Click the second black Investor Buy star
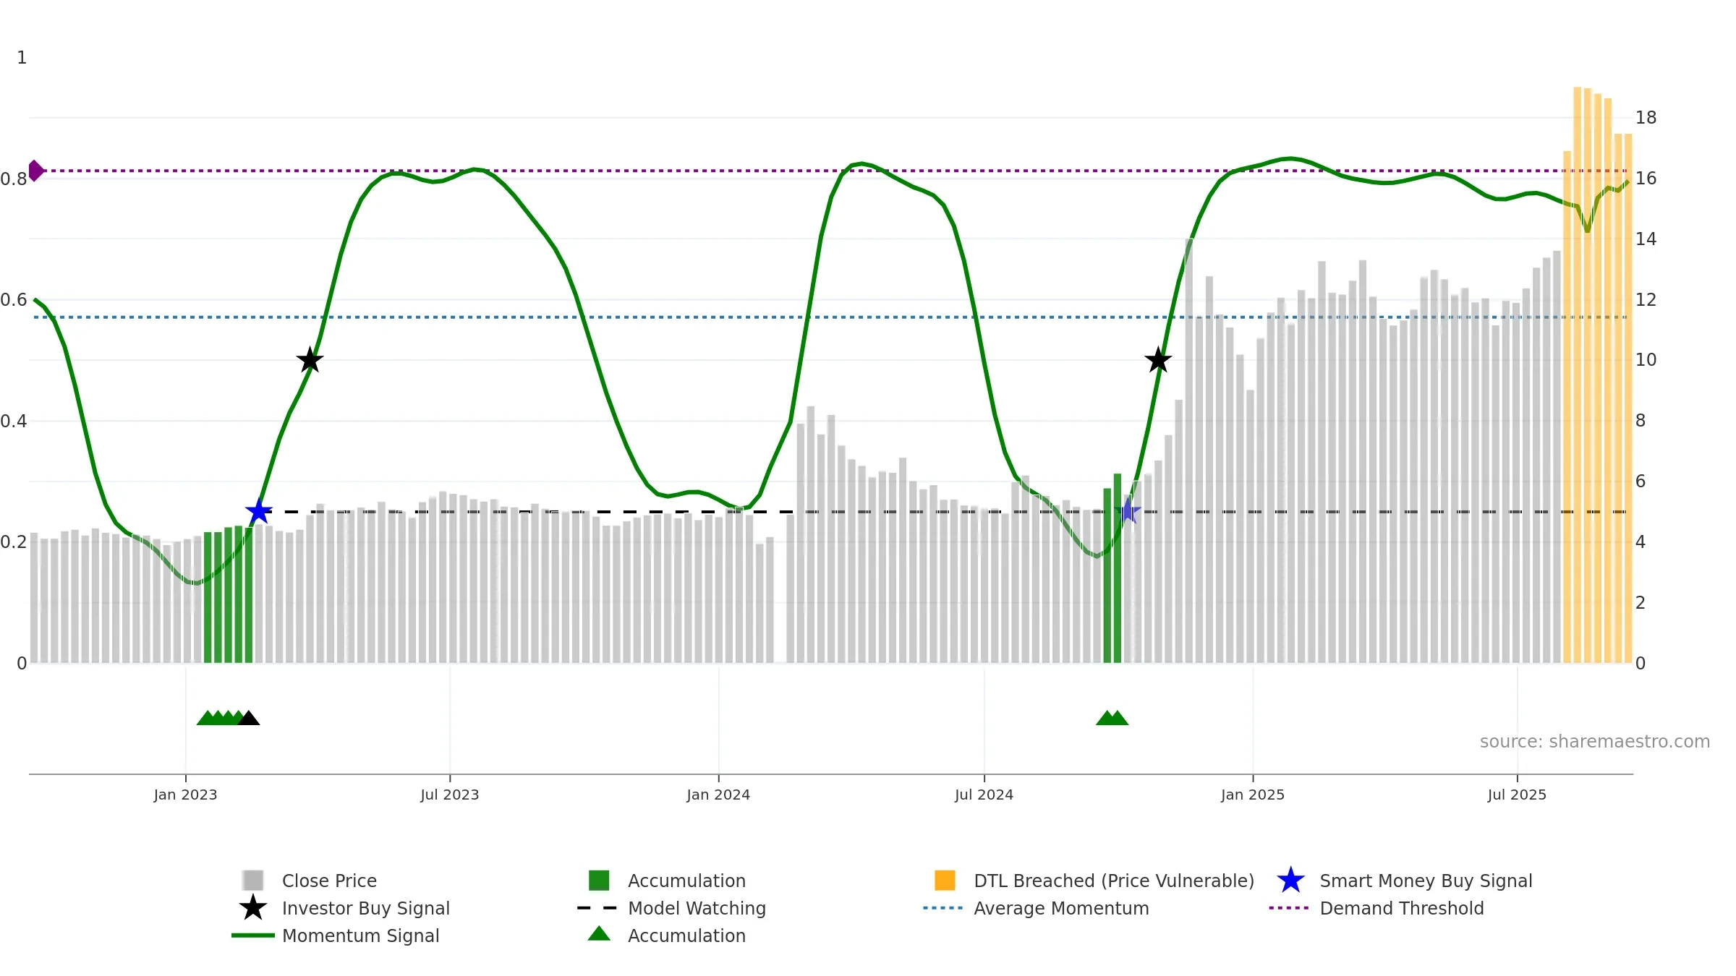 [1158, 359]
